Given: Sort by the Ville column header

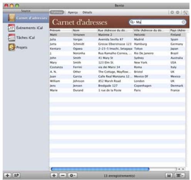Looking at the screenshot, I should pyautogui.click(x=151, y=30).
